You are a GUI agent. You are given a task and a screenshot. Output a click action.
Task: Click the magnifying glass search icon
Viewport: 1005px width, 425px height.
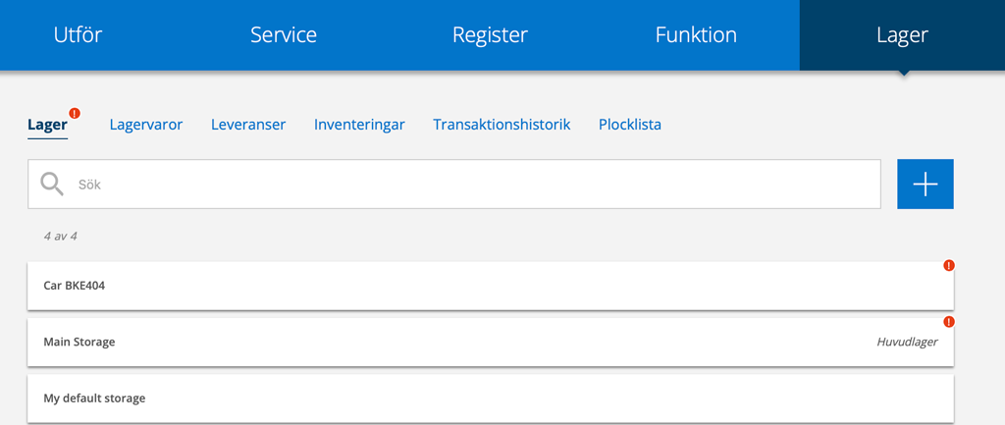point(52,184)
